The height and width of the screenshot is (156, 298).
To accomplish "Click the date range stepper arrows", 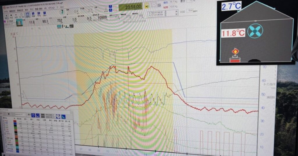I will coord(176,13).
